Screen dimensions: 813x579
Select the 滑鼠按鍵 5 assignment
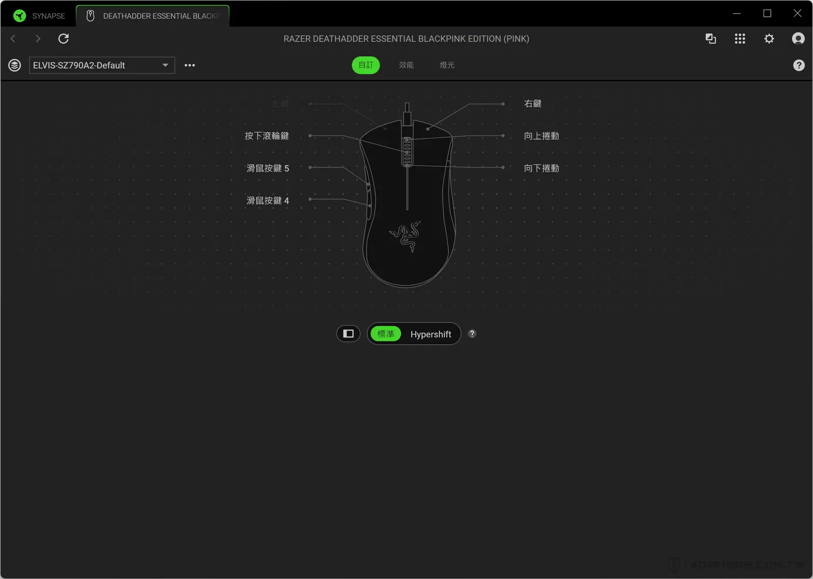coord(268,168)
